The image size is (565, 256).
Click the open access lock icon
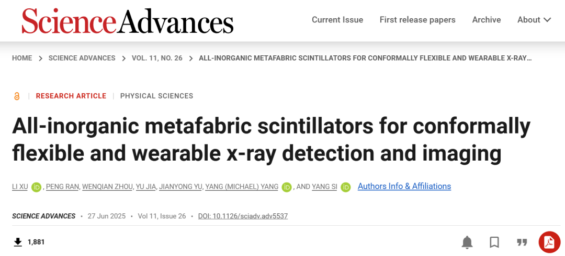click(17, 96)
